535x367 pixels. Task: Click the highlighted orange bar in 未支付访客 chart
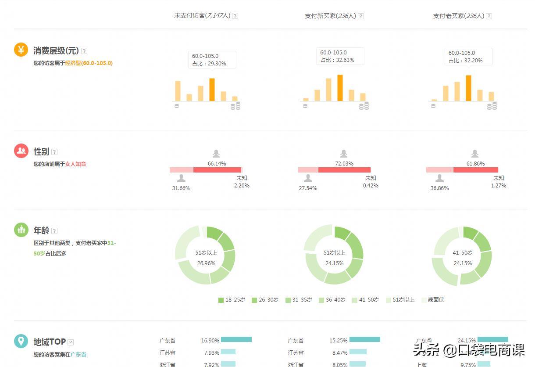[212, 90]
